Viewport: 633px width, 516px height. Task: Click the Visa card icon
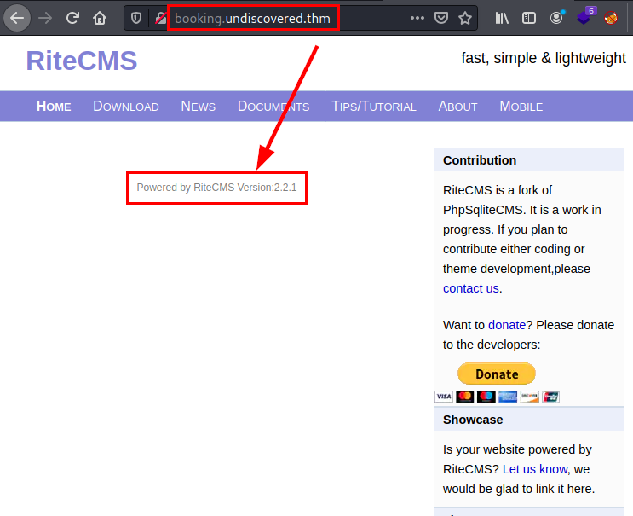444,397
